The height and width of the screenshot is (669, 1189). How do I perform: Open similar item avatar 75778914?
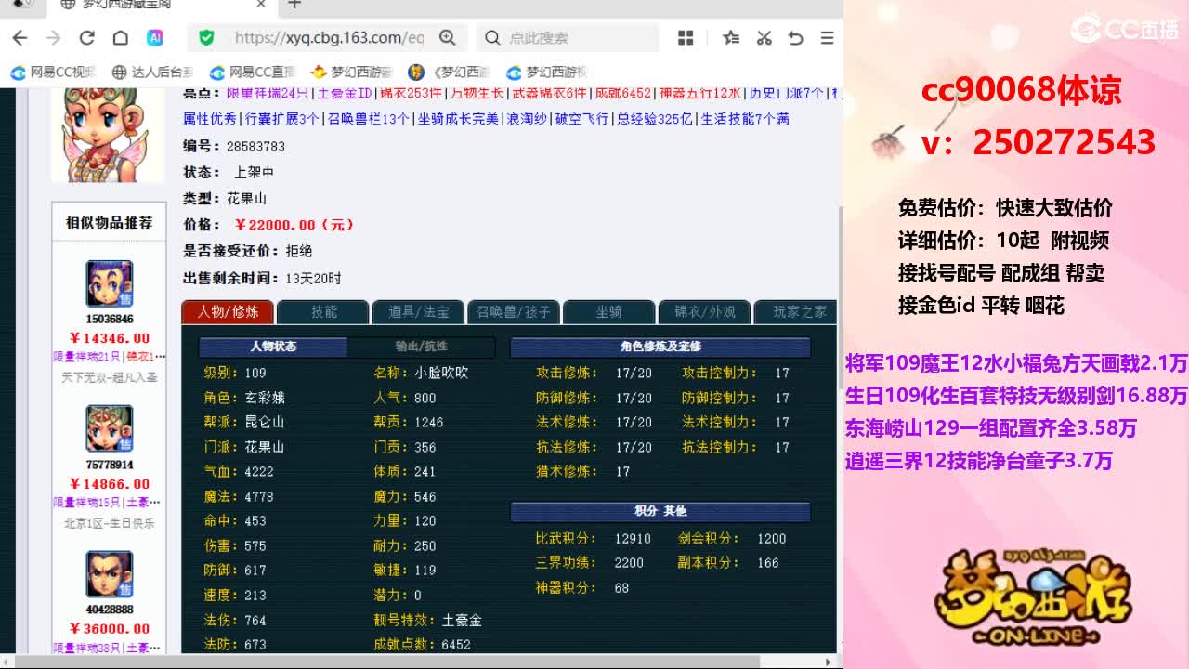click(110, 428)
